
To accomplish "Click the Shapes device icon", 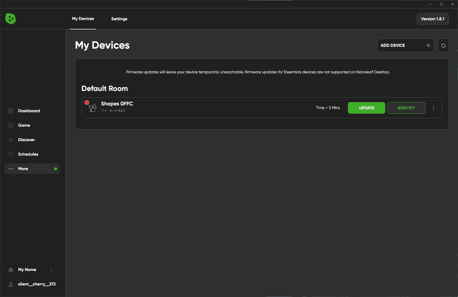I will [93, 108].
